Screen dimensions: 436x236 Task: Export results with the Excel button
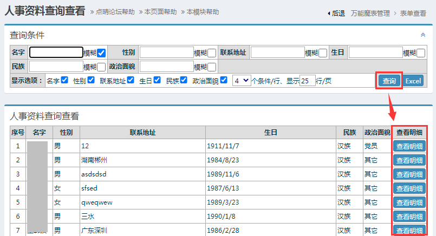click(413, 81)
